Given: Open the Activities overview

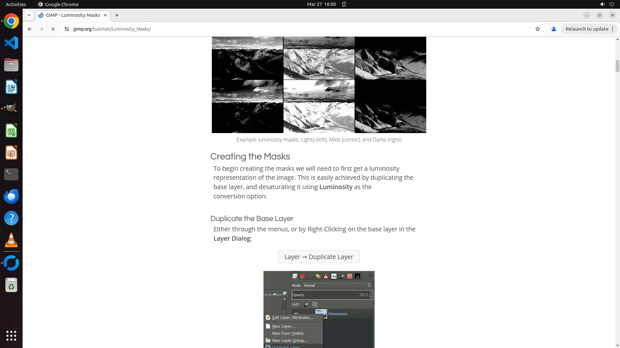Looking at the screenshot, I should [x=16, y=4].
